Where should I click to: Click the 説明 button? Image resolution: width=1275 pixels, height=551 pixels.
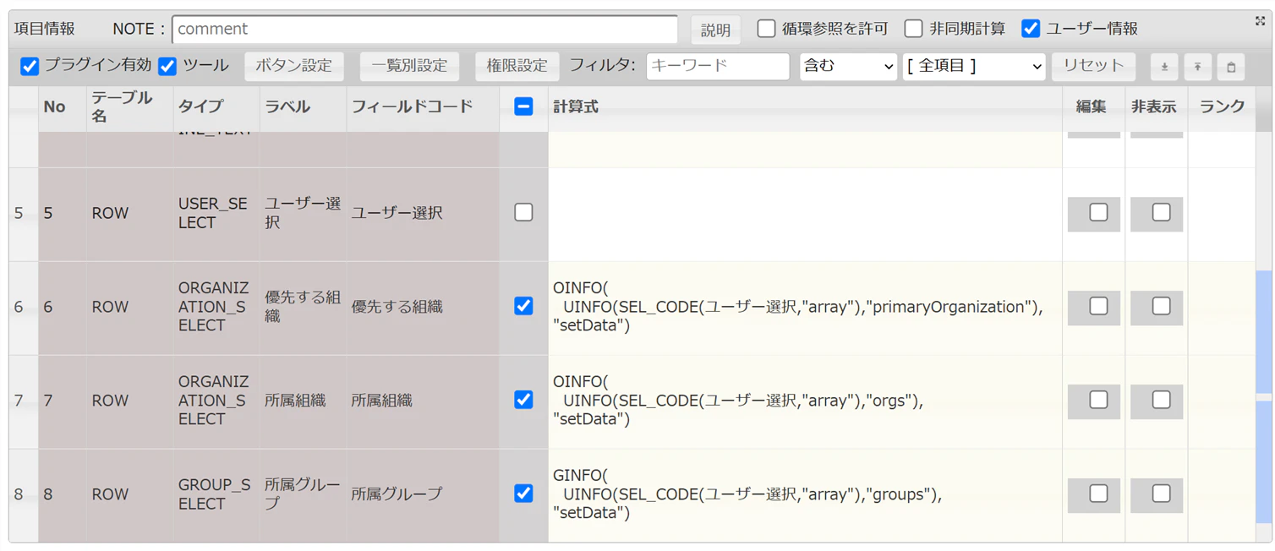tap(715, 30)
